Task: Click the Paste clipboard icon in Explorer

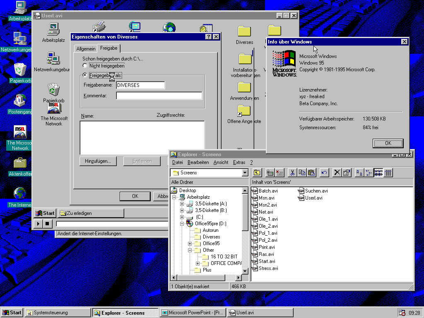Action: click(x=311, y=173)
